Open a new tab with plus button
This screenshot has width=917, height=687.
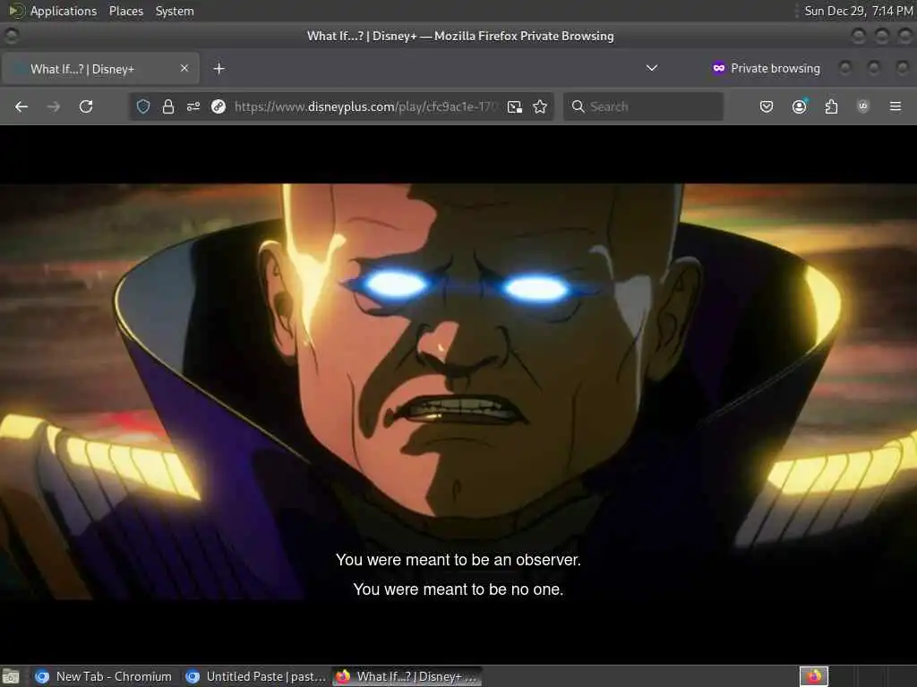point(219,69)
